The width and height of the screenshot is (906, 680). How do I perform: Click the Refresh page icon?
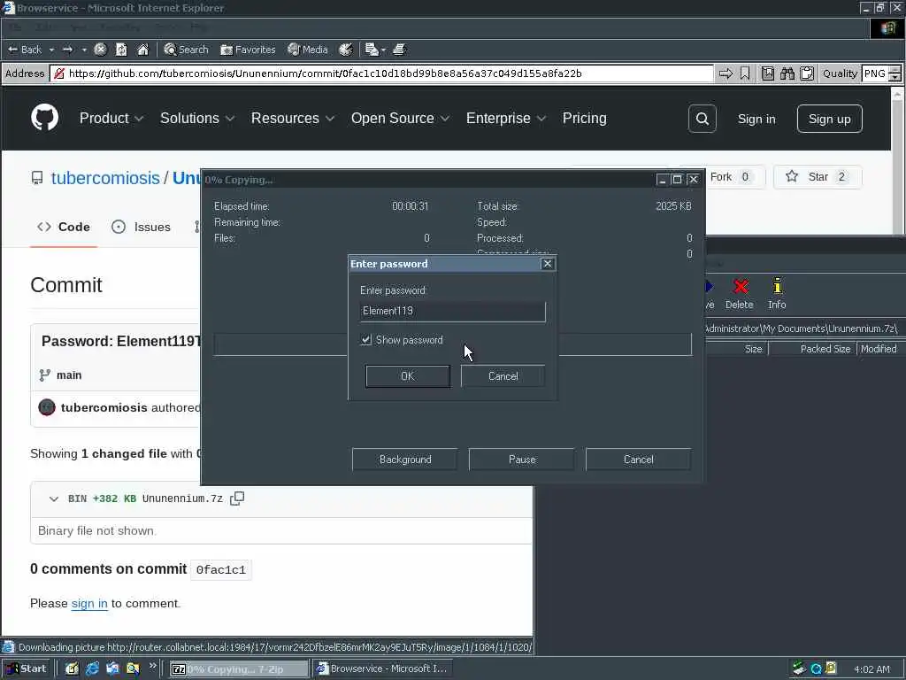[x=121, y=50]
